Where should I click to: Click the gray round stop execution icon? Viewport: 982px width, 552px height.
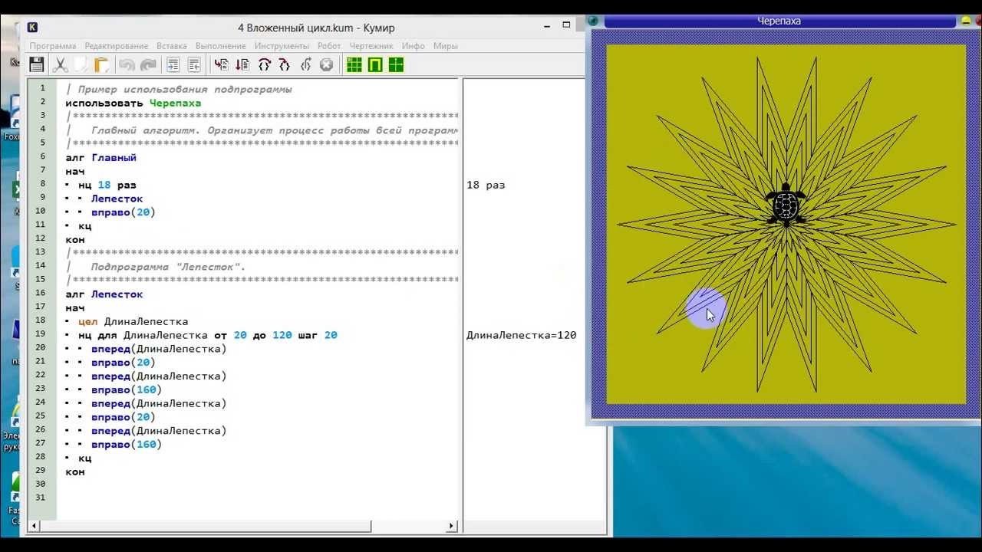click(x=326, y=64)
